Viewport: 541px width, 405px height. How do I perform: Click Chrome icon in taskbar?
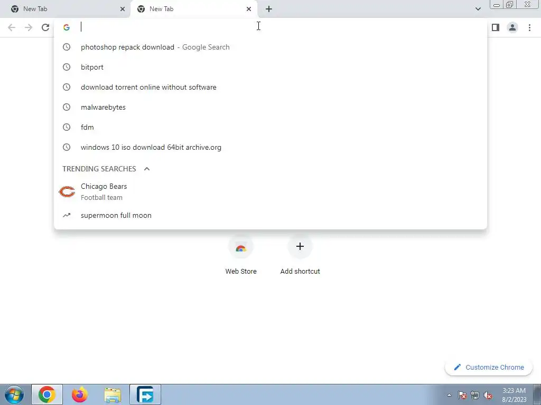tap(47, 394)
